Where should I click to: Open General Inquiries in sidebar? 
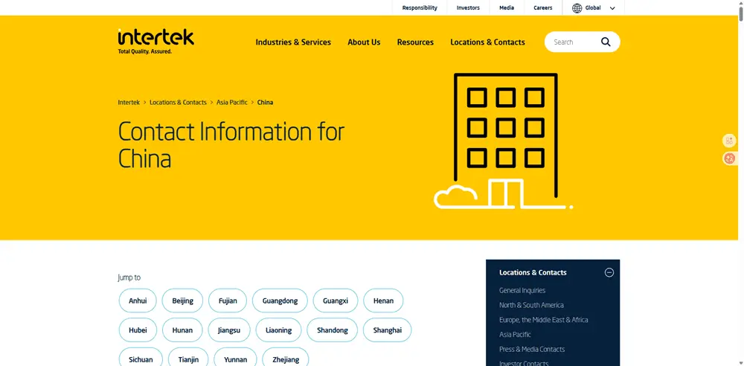tap(522, 291)
